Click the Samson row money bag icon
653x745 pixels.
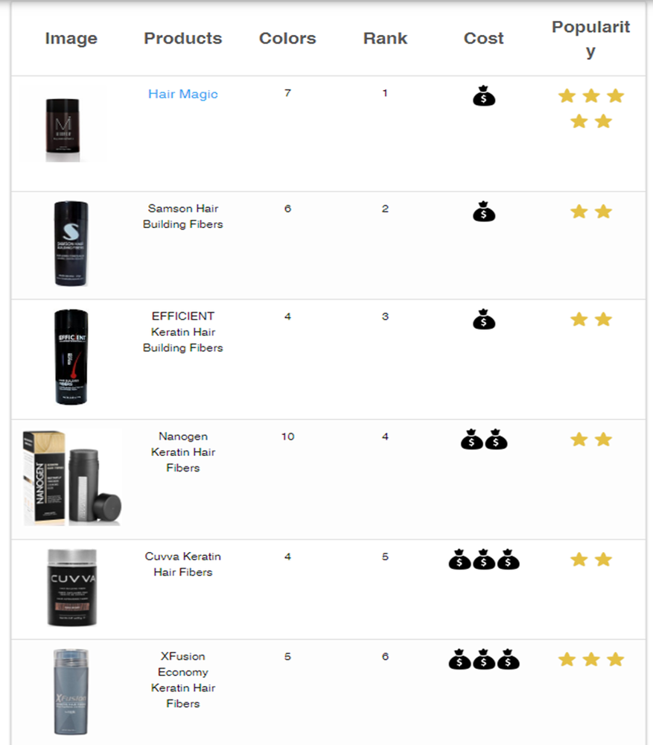484,212
